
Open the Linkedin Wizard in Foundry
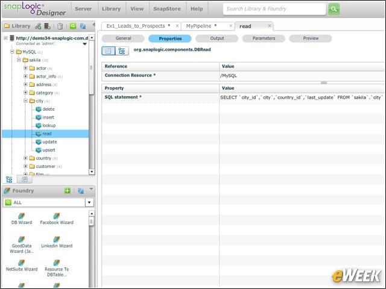point(57,242)
